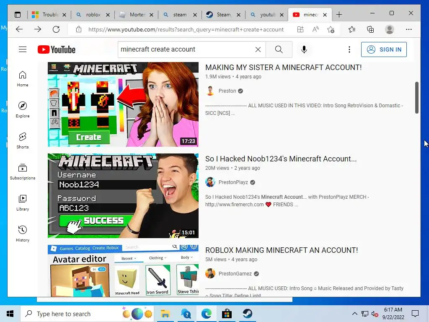Open History in the sidebar

(x=23, y=234)
